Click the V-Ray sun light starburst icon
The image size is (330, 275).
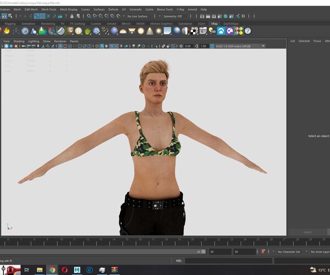tap(159, 31)
